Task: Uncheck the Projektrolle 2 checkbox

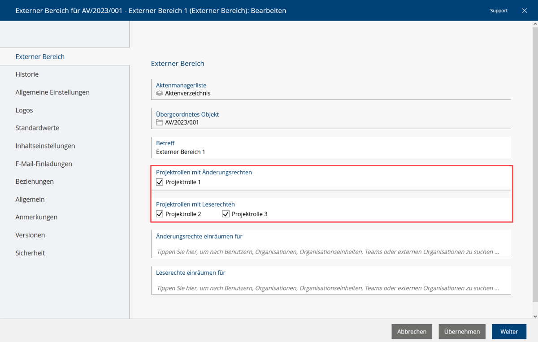Action: pos(159,214)
